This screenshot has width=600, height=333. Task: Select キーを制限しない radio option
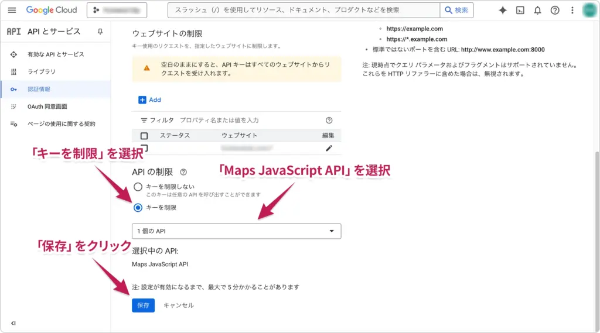(138, 187)
